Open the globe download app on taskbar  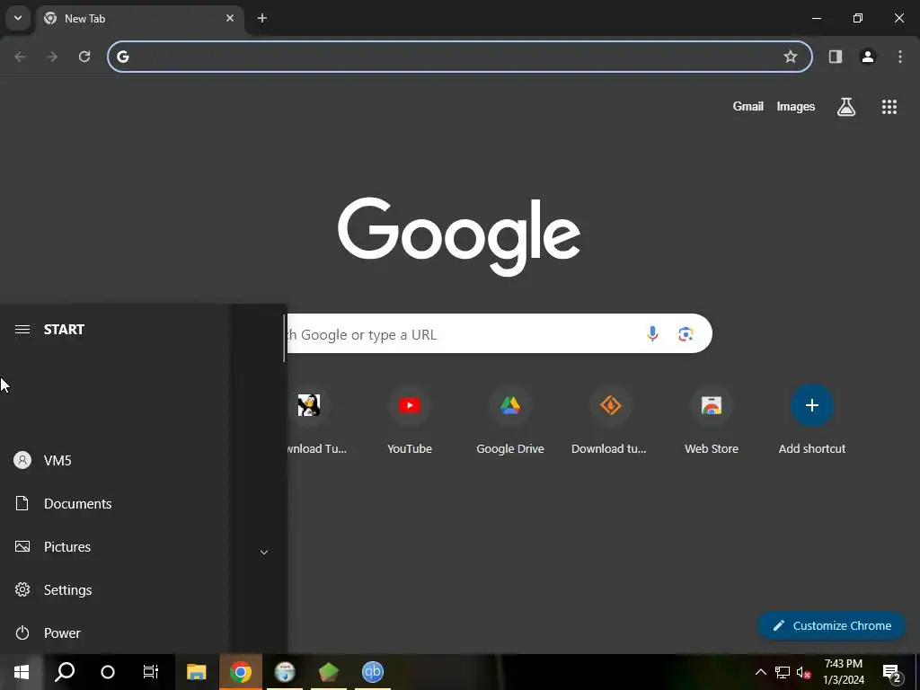[285, 672]
